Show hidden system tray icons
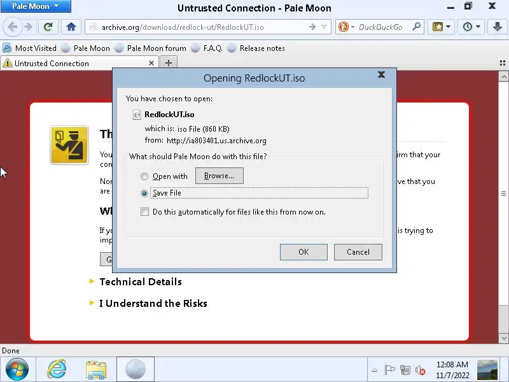The height and width of the screenshot is (382, 509). click(374, 370)
